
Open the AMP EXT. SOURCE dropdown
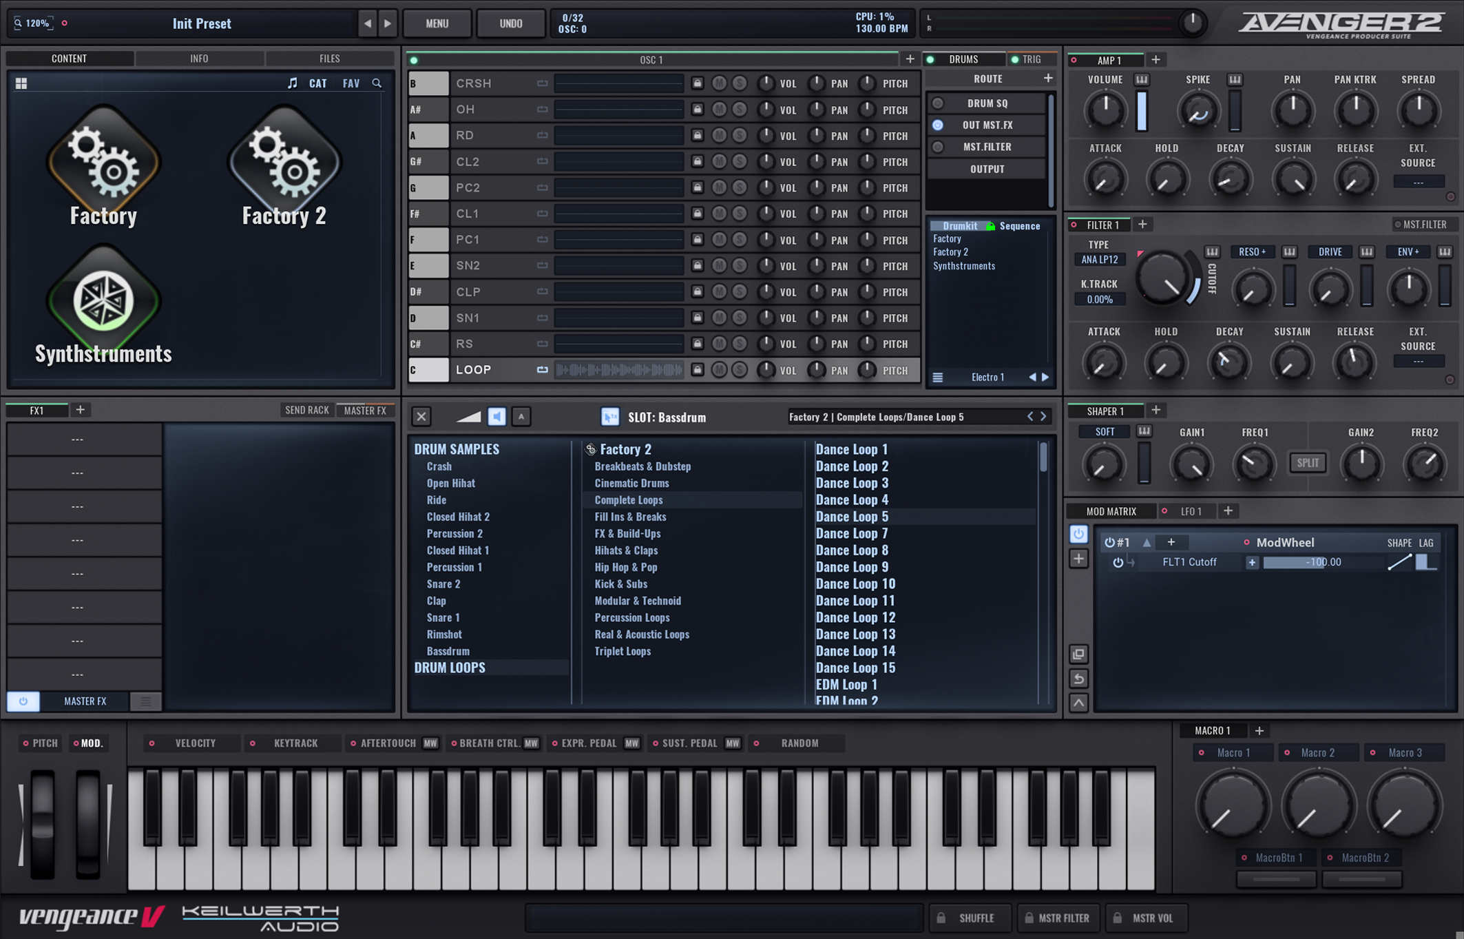[x=1419, y=183]
